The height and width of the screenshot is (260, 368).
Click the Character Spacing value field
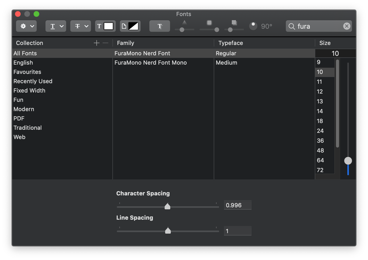point(238,205)
